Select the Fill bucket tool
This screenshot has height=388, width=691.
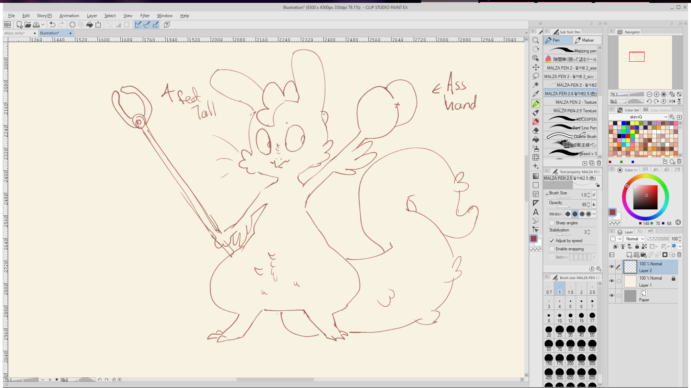(x=535, y=139)
